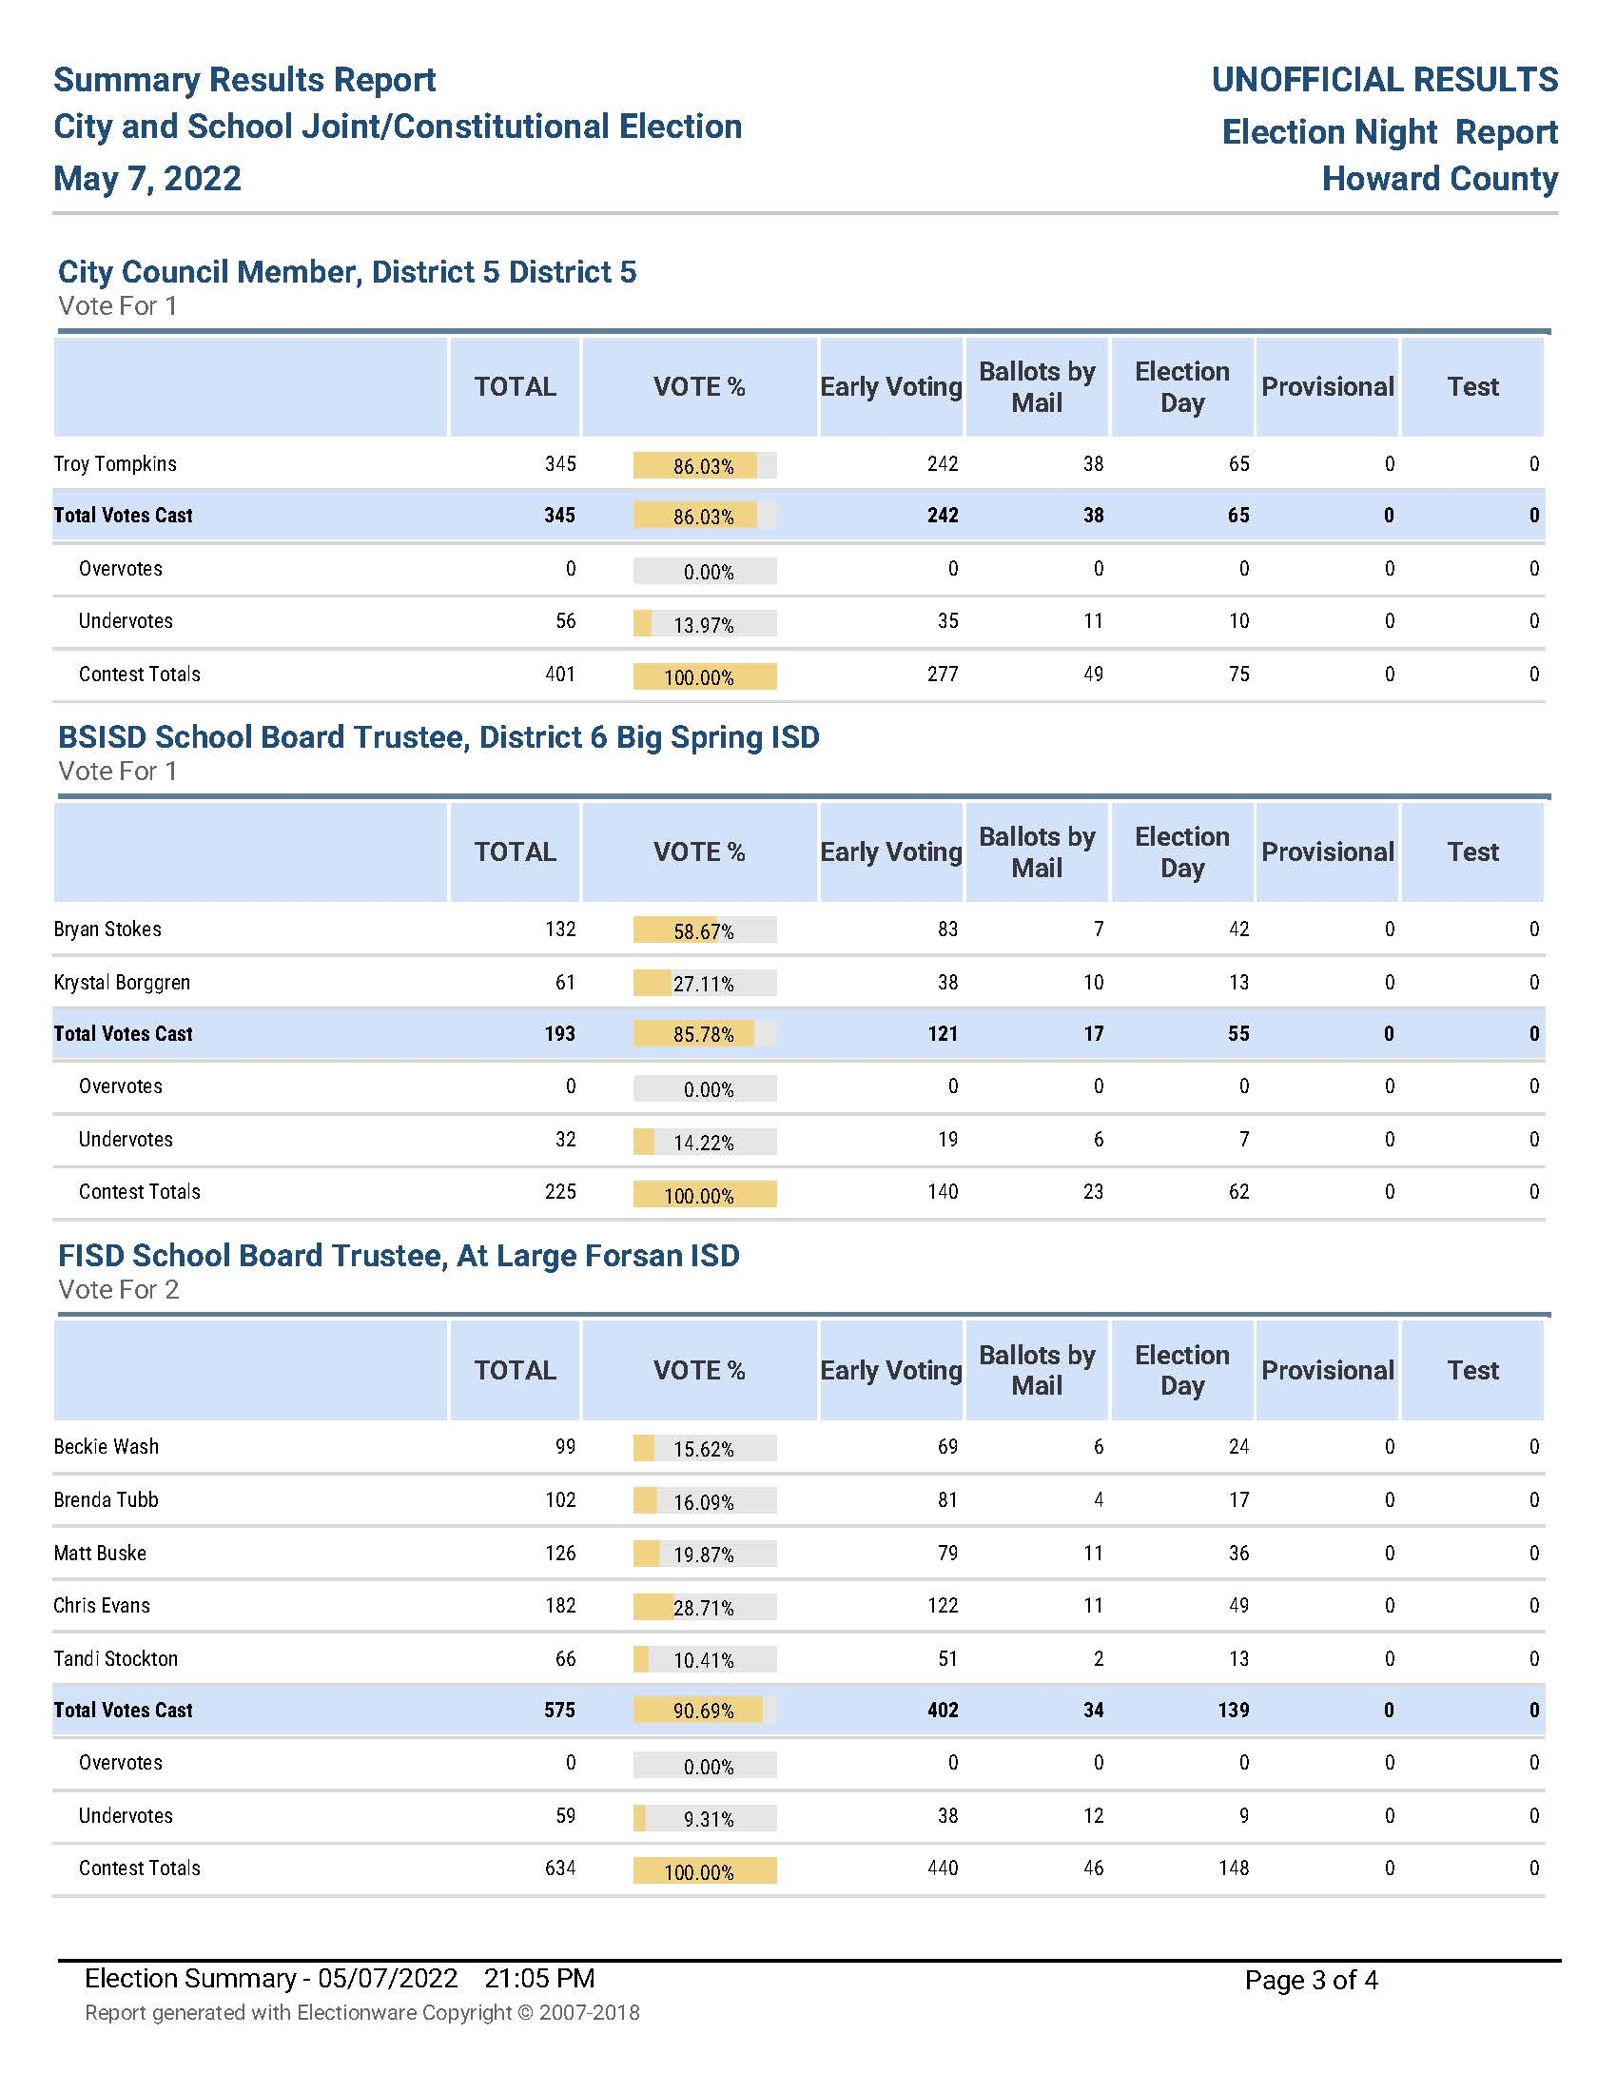Click the "Tandi Stockton" candidate name

coord(115,1659)
